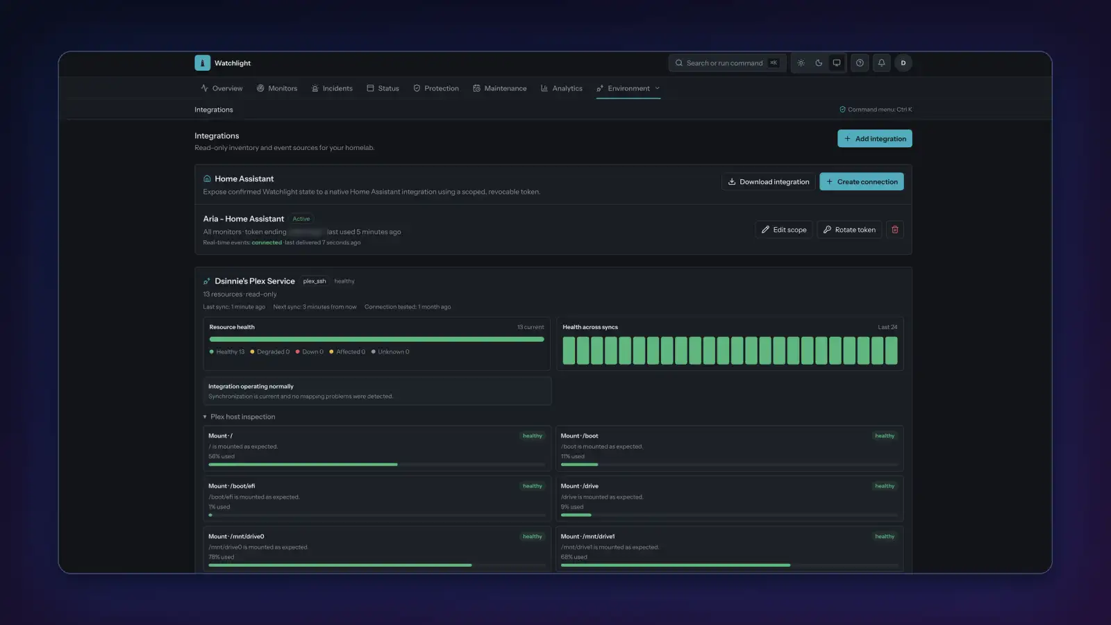The height and width of the screenshot is (625, 1111).
Task: Open user avatar D menu
Action: point(903,62)
